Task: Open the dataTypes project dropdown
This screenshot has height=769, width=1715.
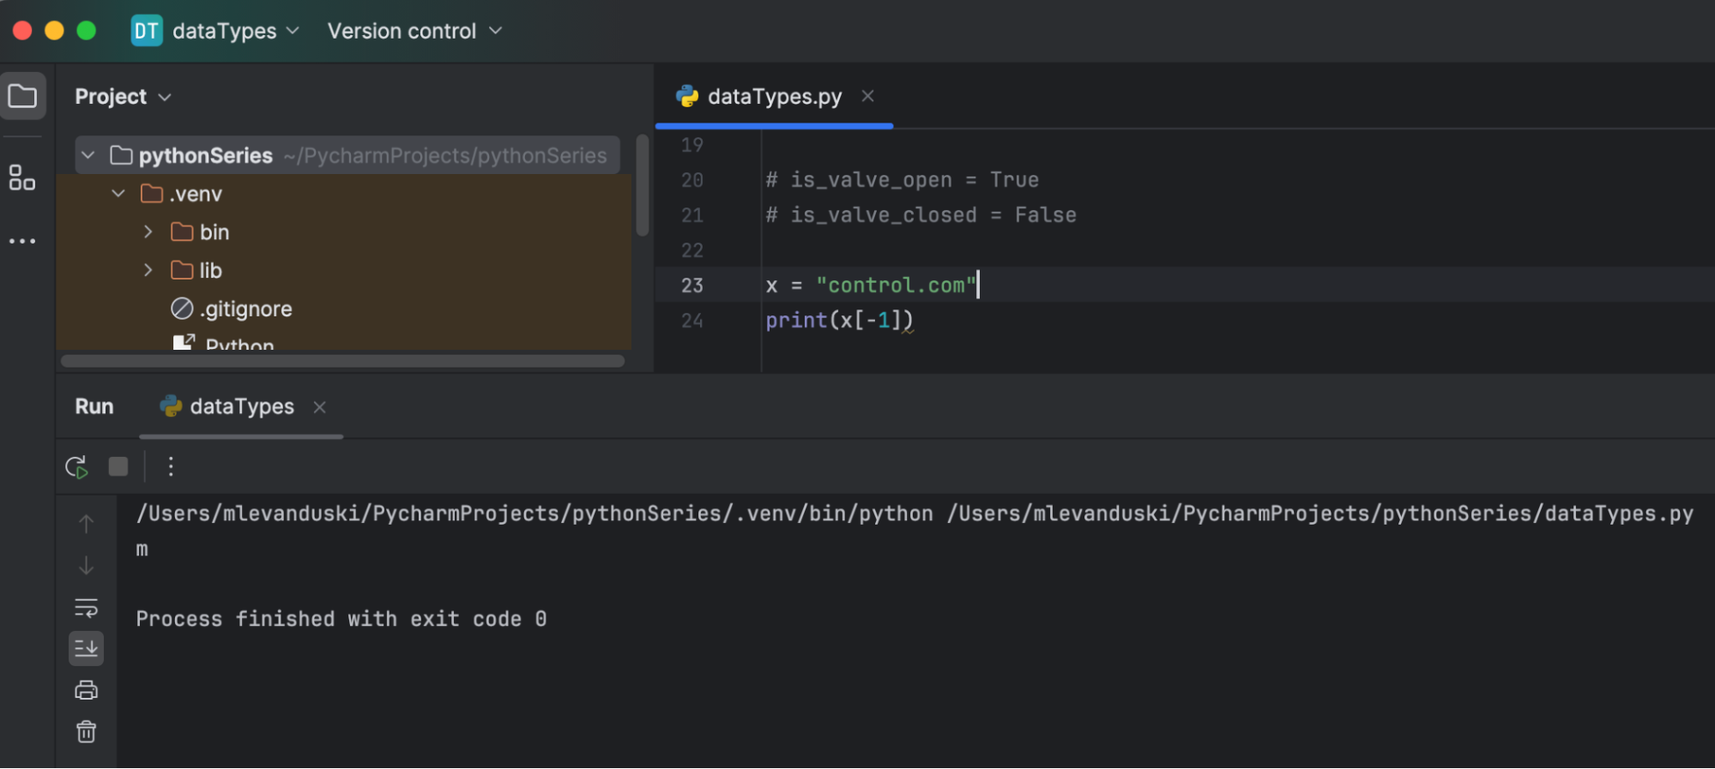Action: pos(235,31)
